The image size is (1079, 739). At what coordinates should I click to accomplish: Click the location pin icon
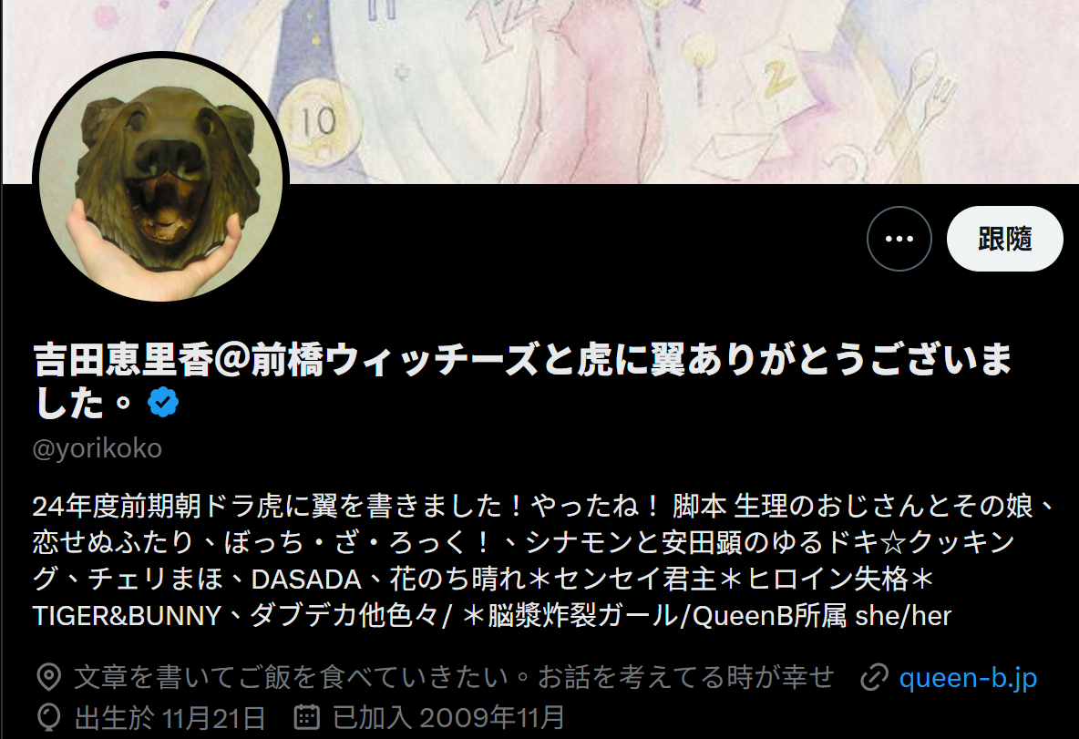[x=49, y=678]
